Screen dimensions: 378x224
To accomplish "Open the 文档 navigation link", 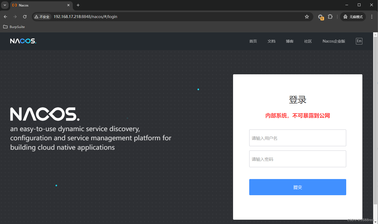I will [271, 41].
